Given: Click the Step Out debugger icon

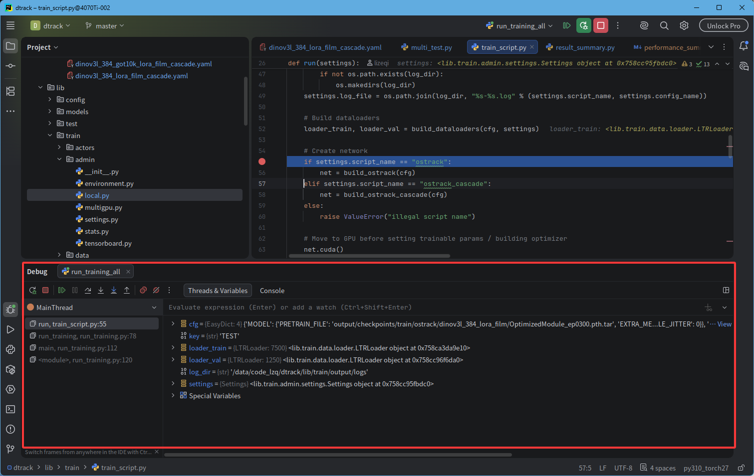Looking at the screenshot, I should tap(127, 290).
